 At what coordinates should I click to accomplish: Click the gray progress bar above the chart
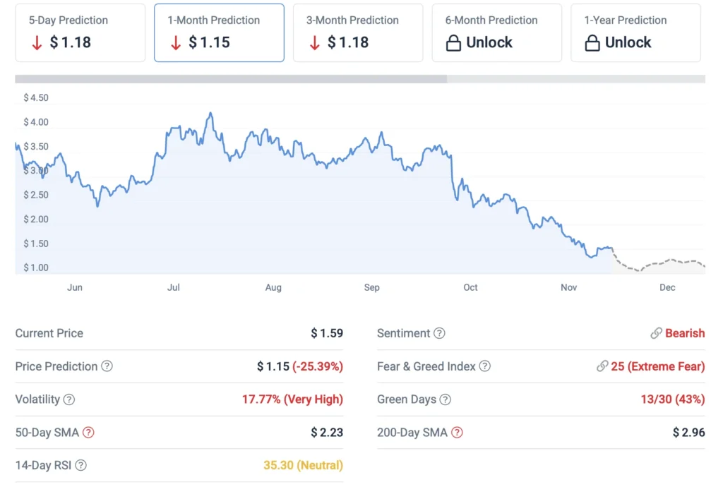pyautogui.click(x=231, y=79)
